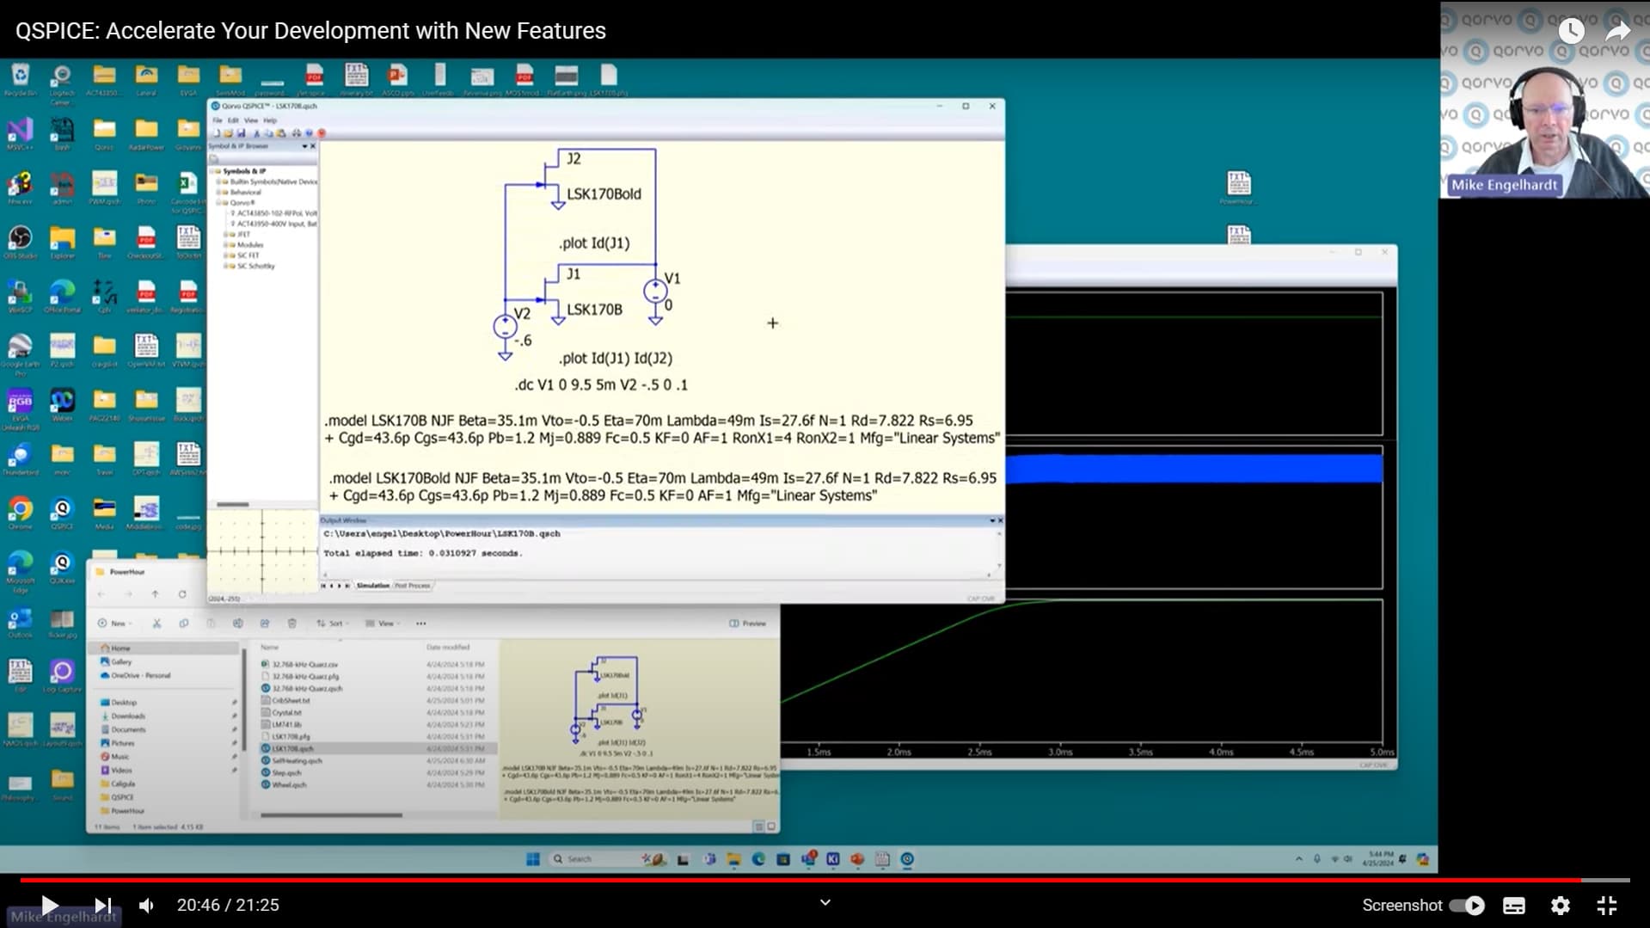Expand the chevron below the progress bar
Screen dimensions: 1650x928
825,902
